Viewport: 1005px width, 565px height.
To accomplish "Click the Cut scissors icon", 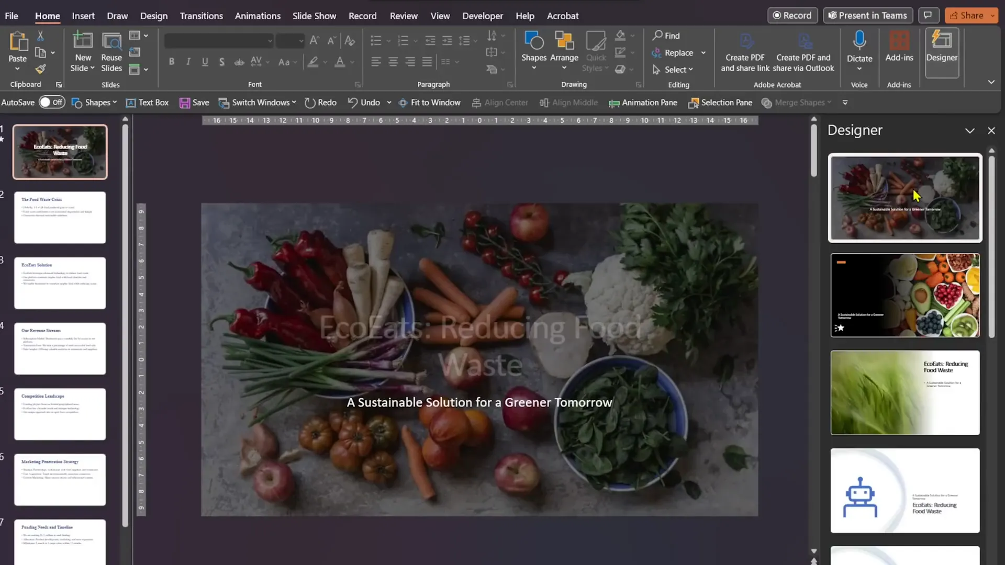I will tap(40, 36).
